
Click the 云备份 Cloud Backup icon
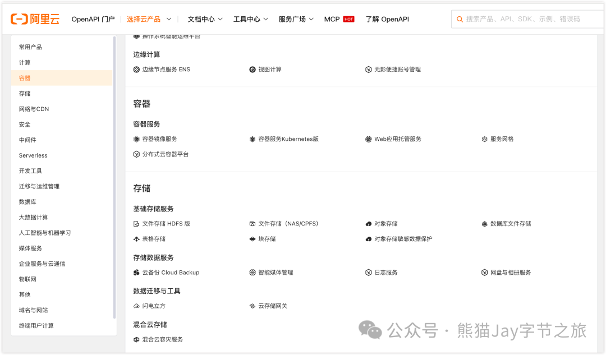tap(136, 273)
